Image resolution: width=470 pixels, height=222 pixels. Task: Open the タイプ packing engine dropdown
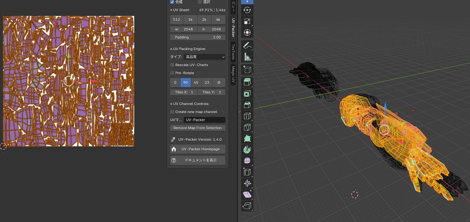(x=204, y=57)
